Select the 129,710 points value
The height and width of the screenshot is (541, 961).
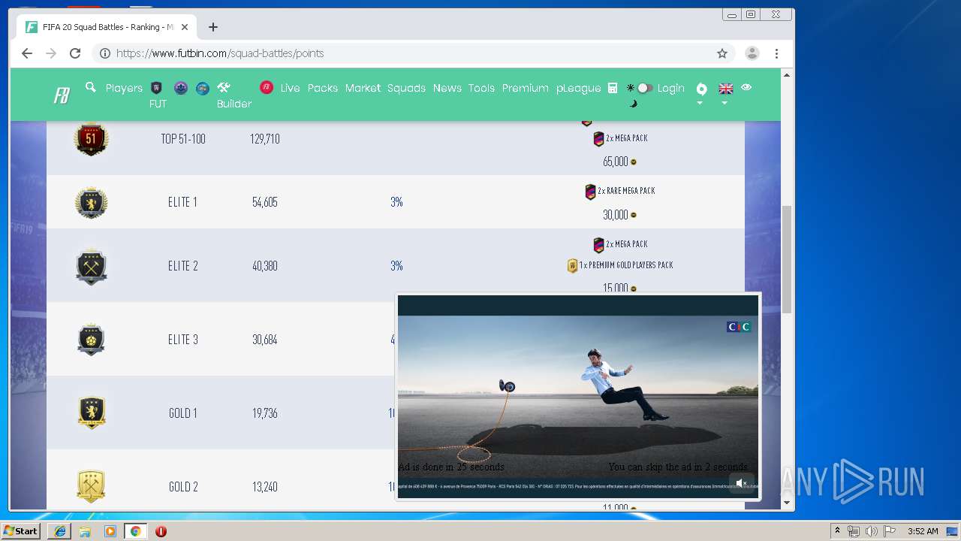click(x=265, y=139)
